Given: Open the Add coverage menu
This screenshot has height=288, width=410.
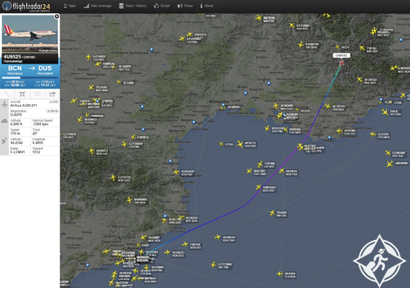Looking at the screenshot, I should click(x=97, y=5).
